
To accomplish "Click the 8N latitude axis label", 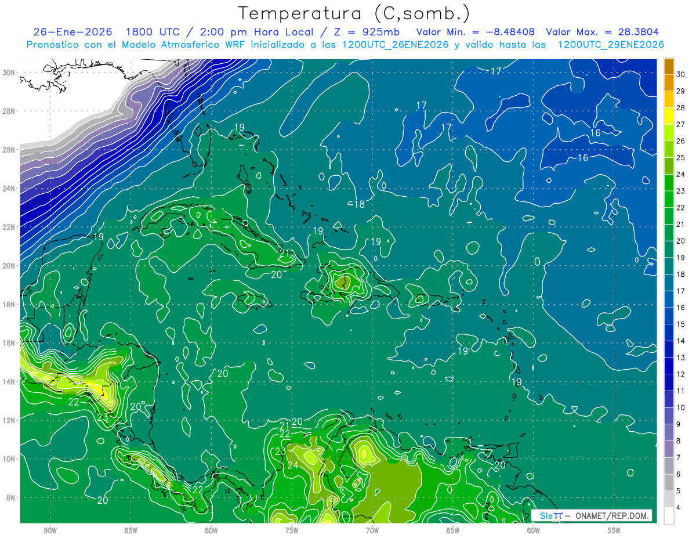I will [12, 497].
